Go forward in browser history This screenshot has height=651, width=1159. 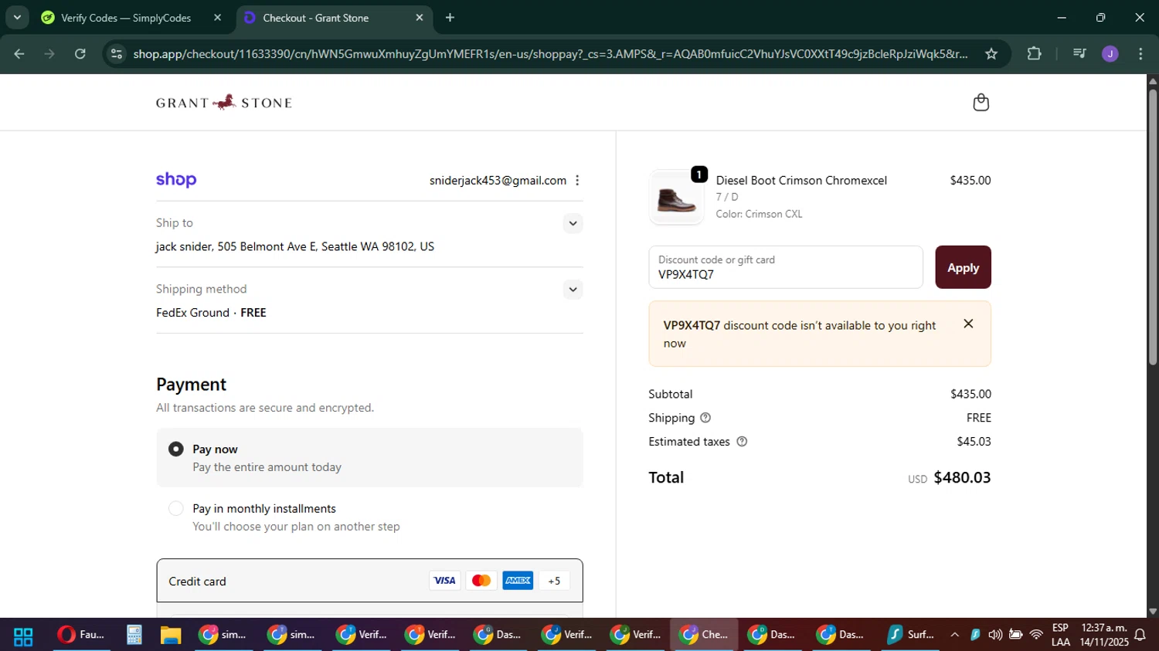49,54
